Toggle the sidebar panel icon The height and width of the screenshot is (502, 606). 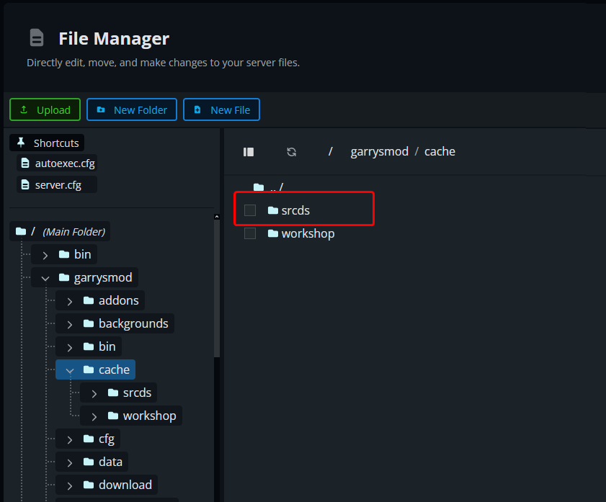point(249,152)
